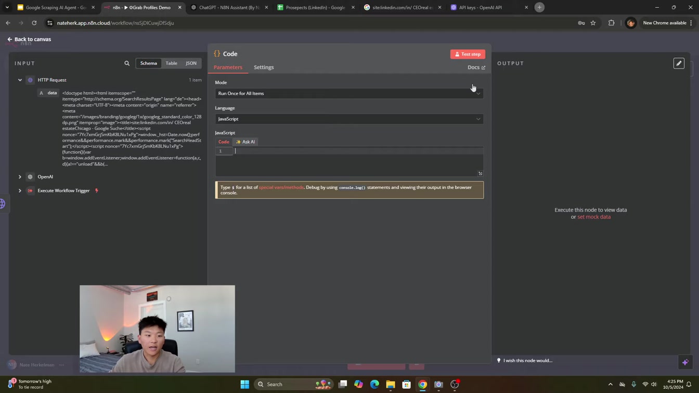Viewport: 699px width, 393px height.
Task: Open the Parameters tab
Action: [228, 67]
